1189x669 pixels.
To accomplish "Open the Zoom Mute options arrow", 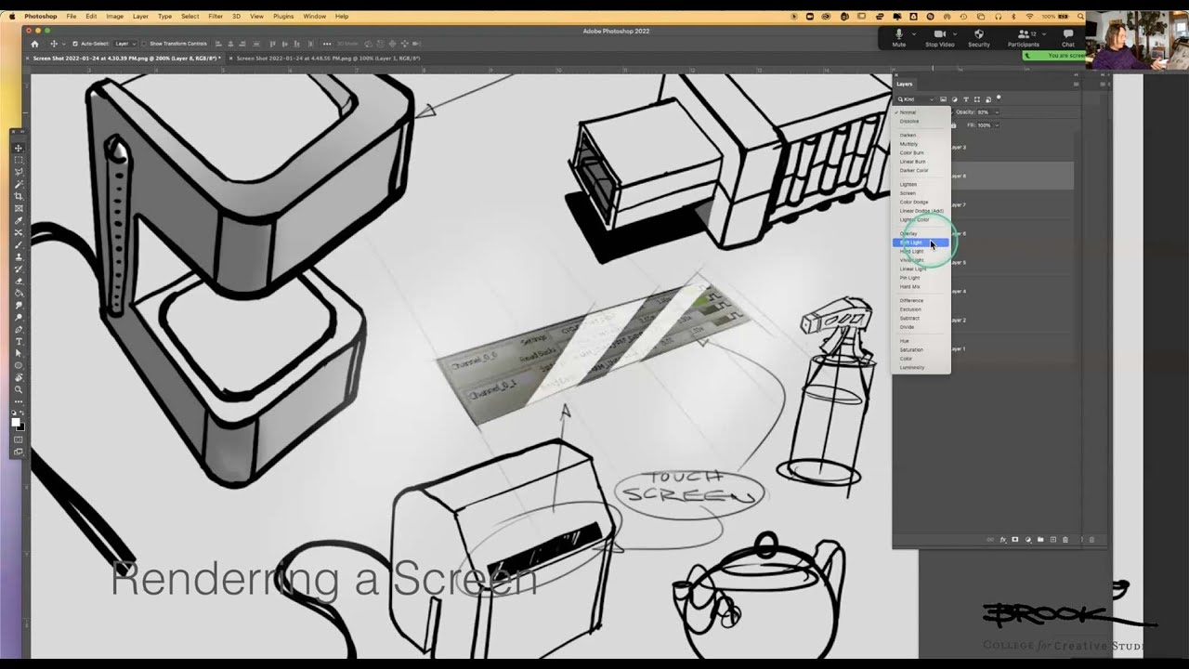I will point(914,33).
